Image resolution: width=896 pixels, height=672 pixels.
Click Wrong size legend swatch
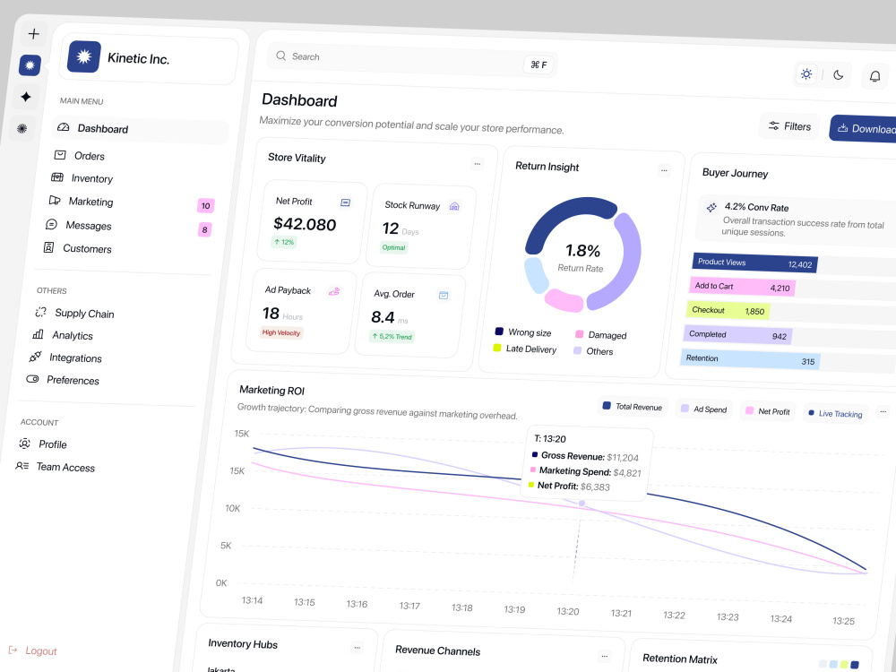tap(498, 332)
